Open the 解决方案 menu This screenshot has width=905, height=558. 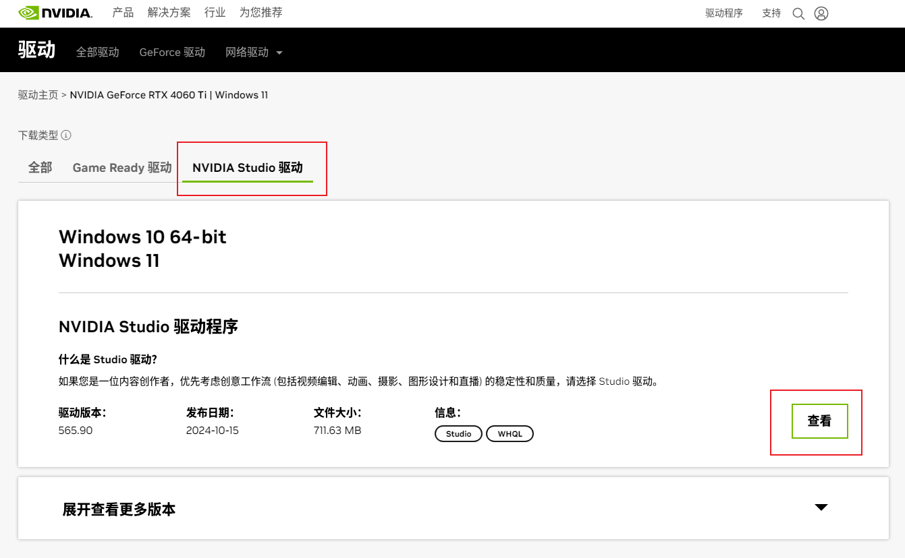click(169, 13)
